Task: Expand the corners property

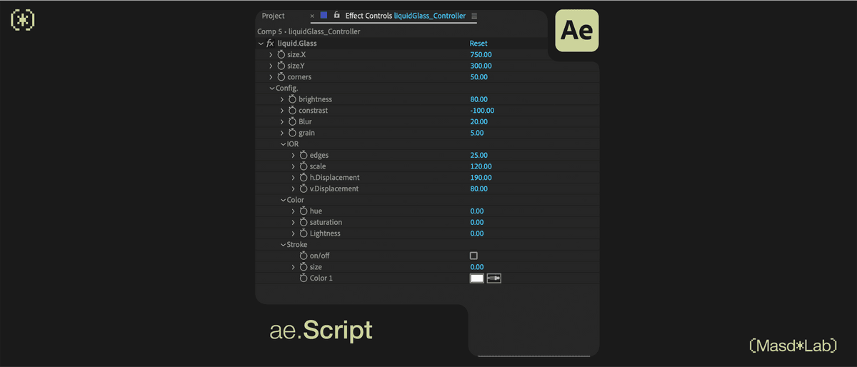Action: coord(271,77)
